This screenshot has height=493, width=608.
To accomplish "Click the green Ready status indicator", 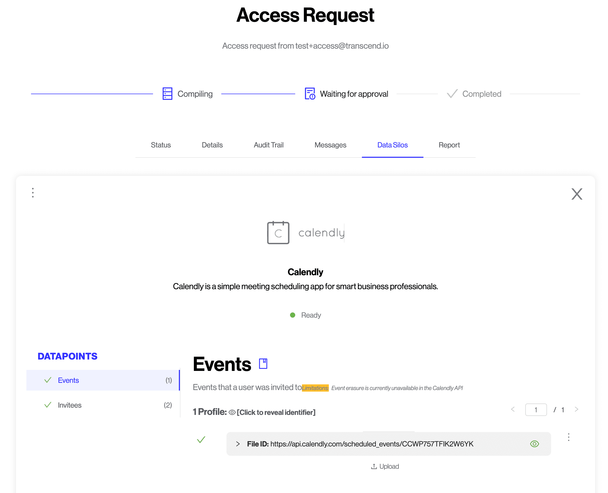I will (x=292, y=315).
